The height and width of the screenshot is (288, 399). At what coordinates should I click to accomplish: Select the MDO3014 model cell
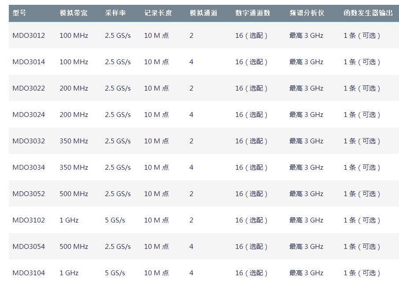tap(29, 62)
